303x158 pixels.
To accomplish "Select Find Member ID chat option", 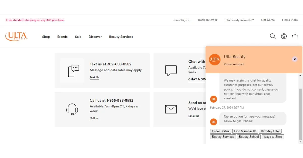I will [245, 131].
